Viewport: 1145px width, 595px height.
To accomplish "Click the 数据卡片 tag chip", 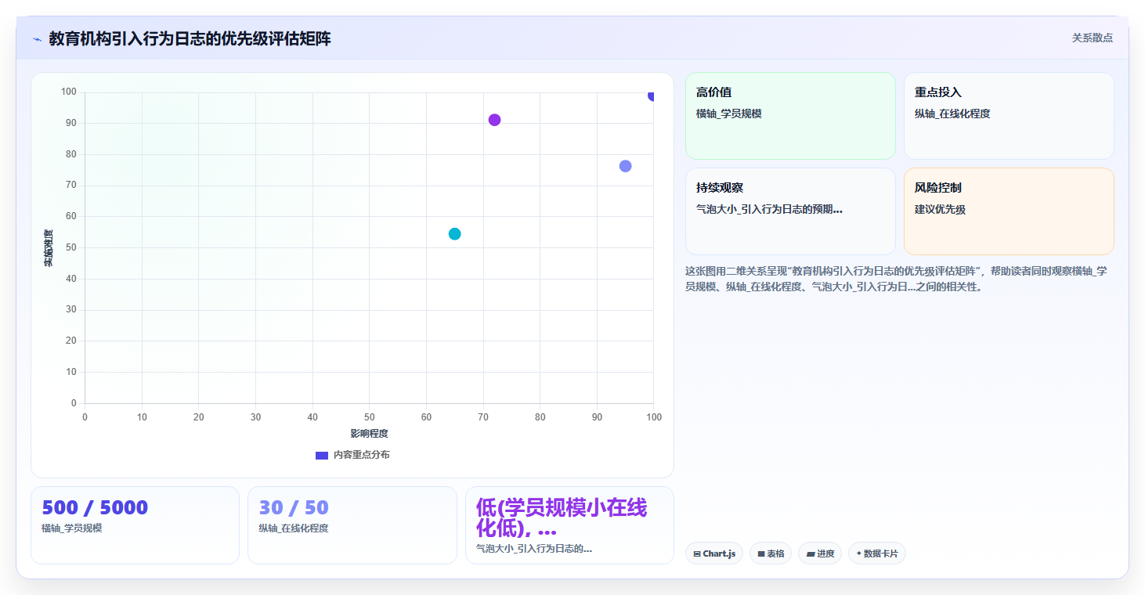I will click(877, 554).
